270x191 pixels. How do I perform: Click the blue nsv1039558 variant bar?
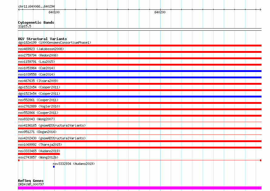[x=140, y=77]
